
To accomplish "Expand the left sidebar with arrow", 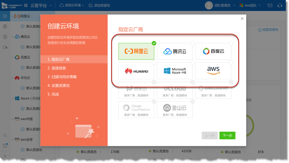I will pos(5,156).
